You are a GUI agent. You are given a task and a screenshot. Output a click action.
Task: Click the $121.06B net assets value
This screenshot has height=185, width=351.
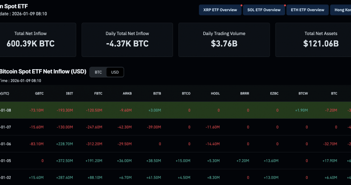321,43
